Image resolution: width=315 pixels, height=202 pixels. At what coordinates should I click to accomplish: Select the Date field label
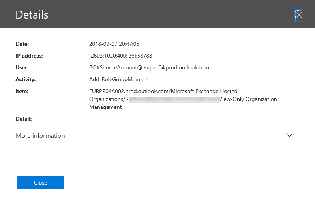pos(22,44)
